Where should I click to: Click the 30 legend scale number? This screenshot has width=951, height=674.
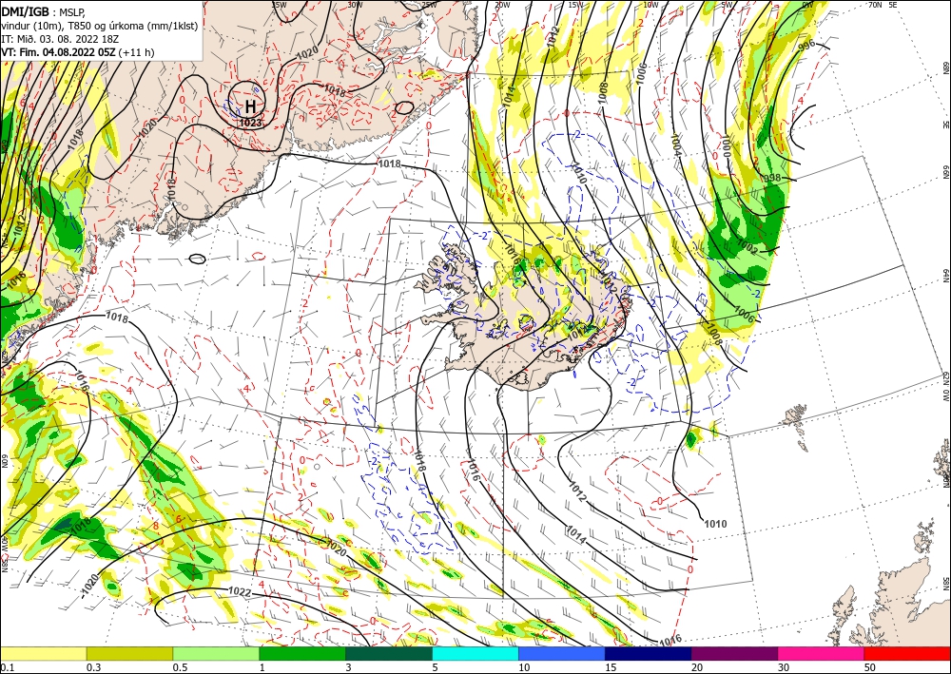click(783, 667)
